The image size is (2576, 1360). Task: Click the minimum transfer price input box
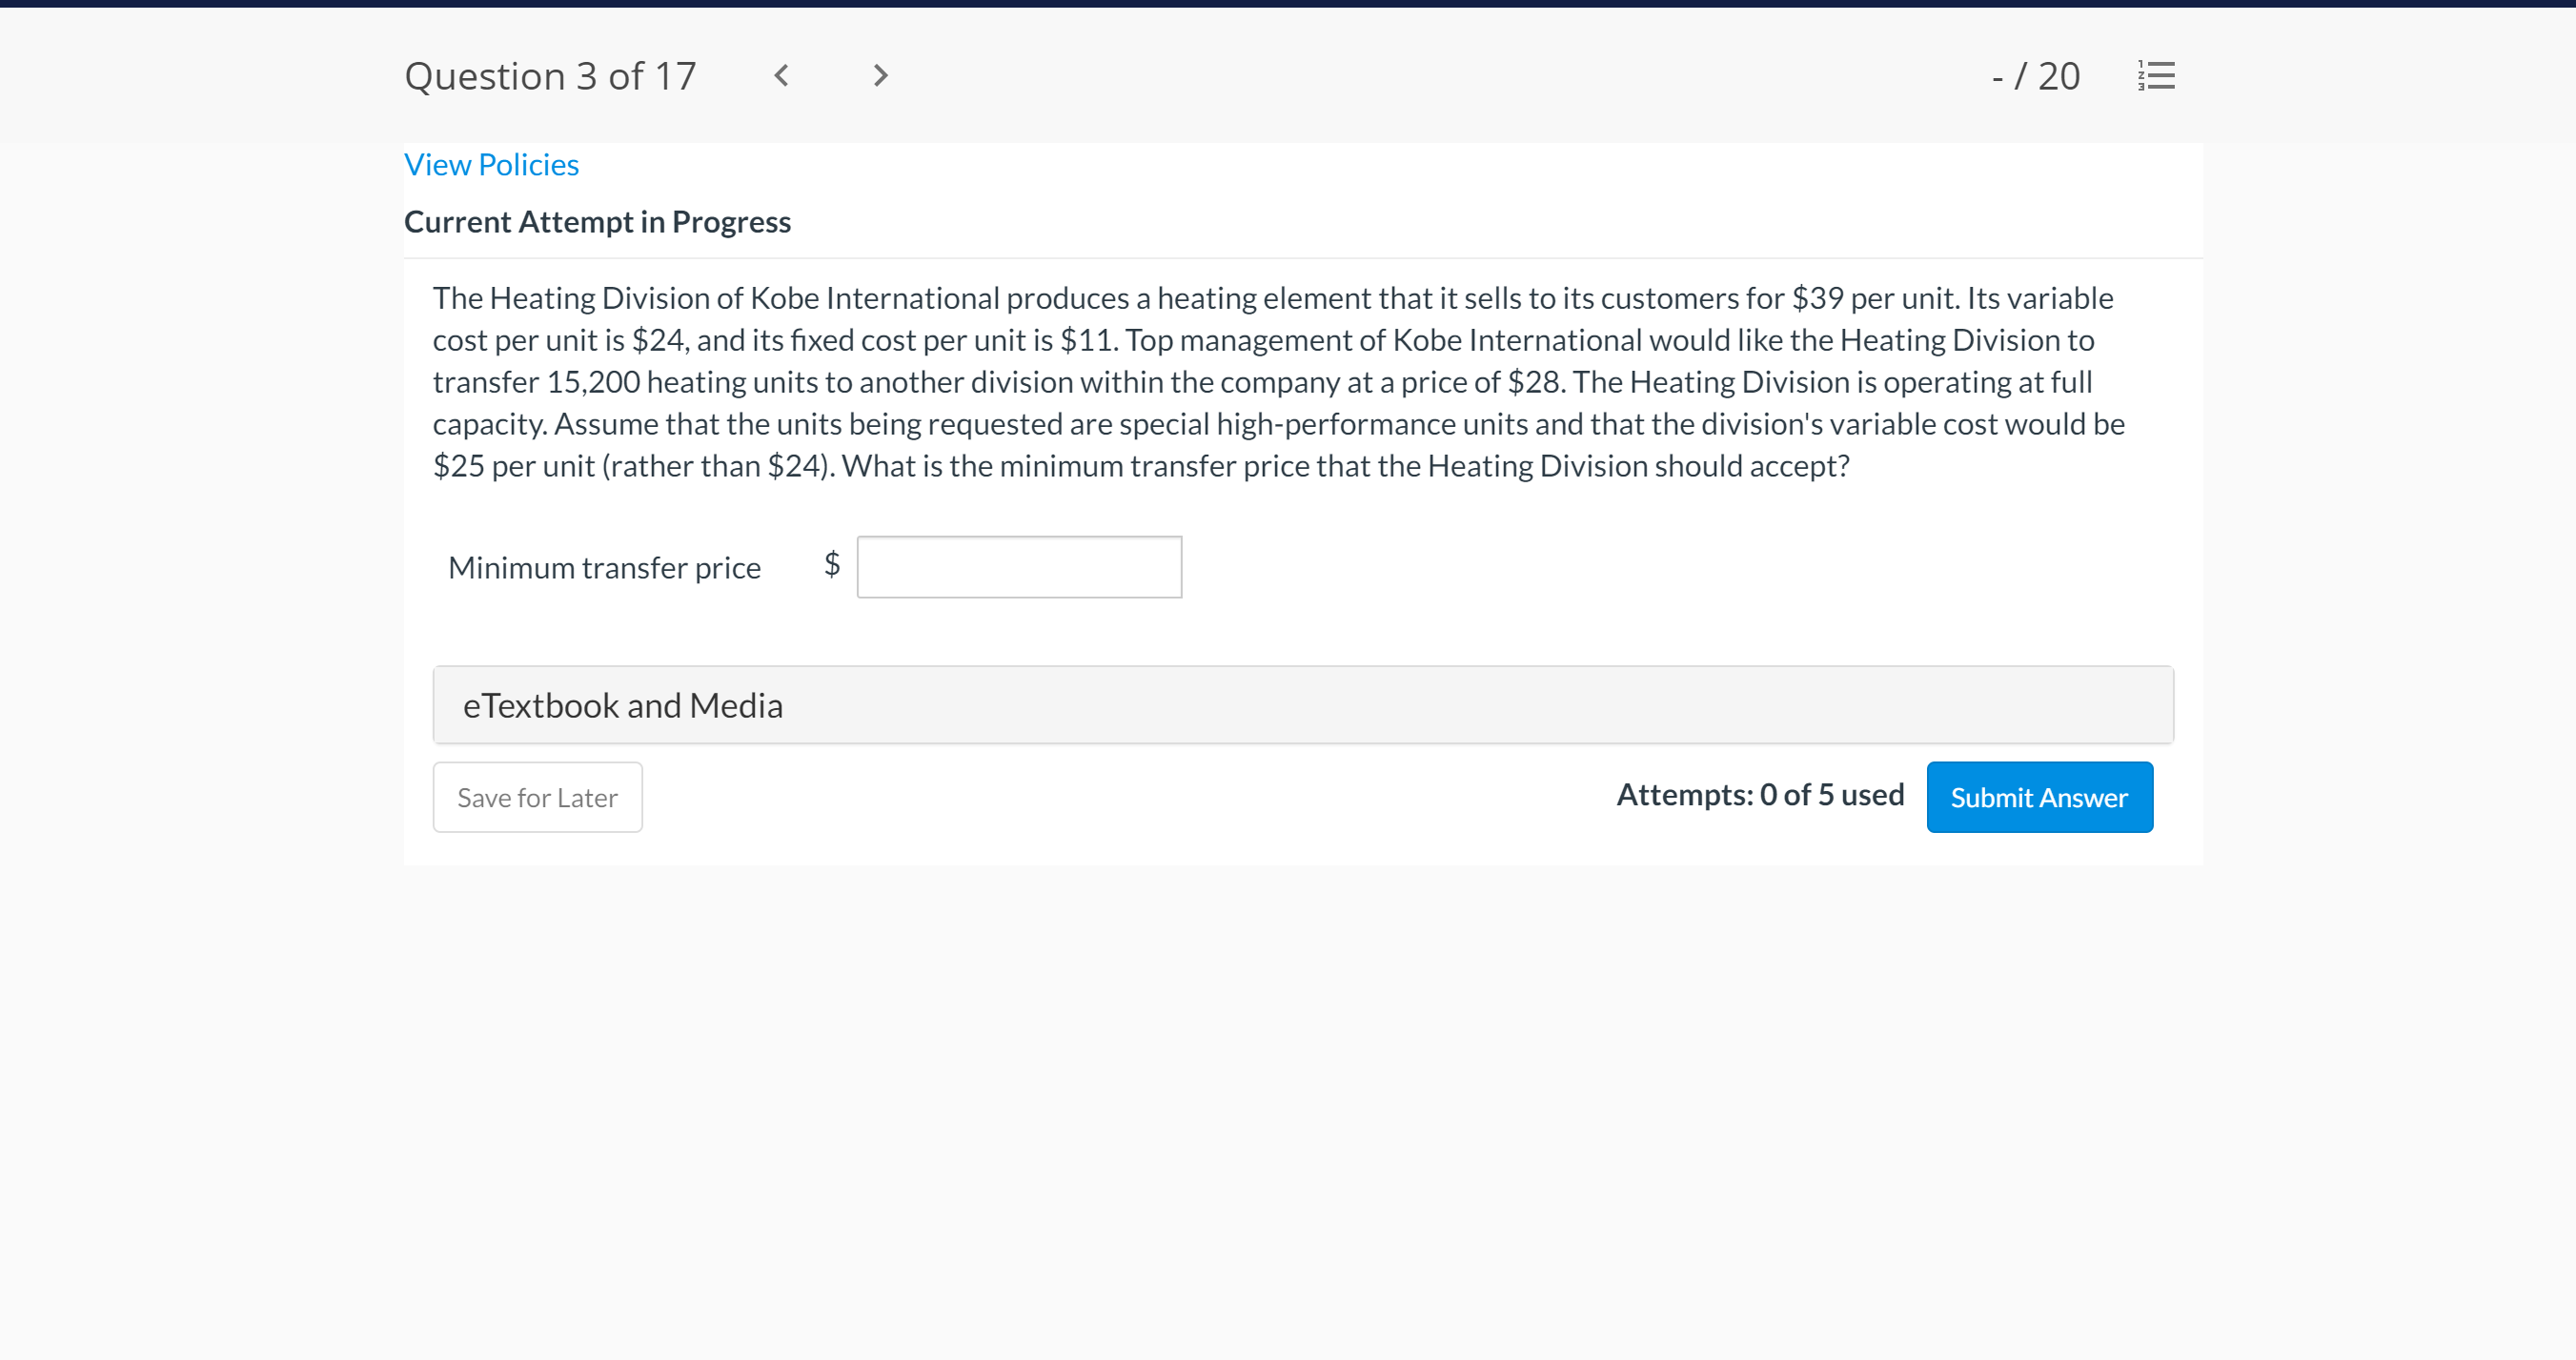(1019, 566)
